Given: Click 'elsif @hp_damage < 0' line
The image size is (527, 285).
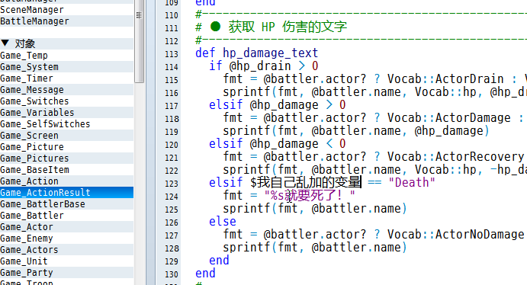Looking at the screenshot, I should tap(278, 144).
